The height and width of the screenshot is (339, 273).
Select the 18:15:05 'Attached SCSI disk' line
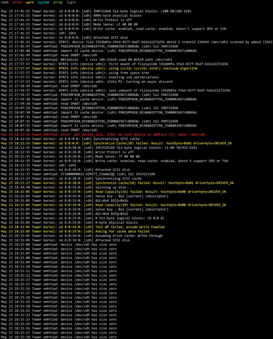65,240
